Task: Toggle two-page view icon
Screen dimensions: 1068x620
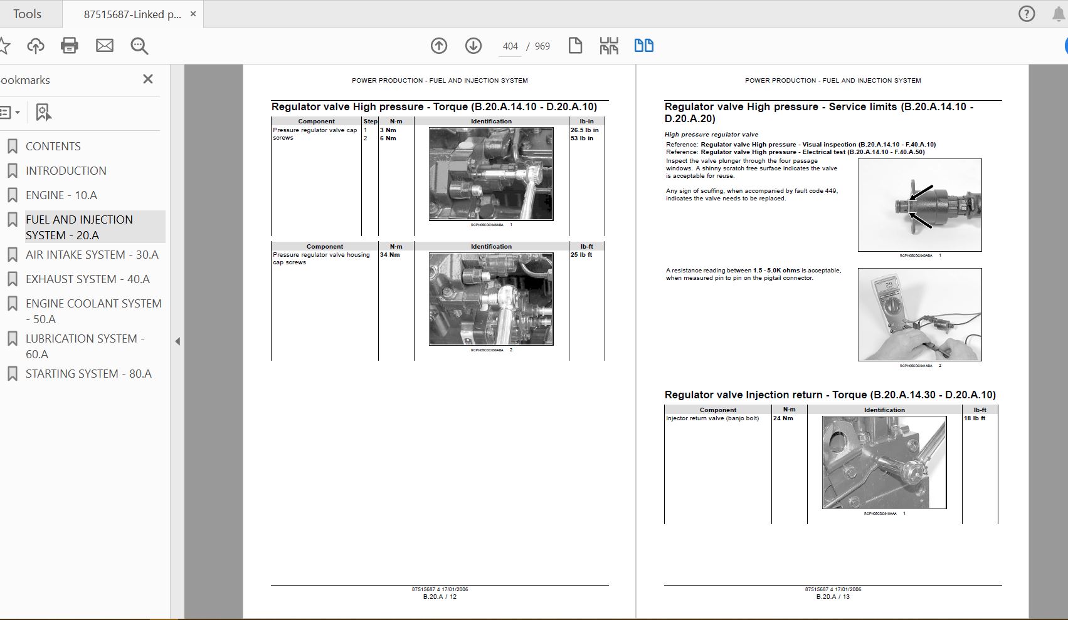Action: (x=644, y=46)
